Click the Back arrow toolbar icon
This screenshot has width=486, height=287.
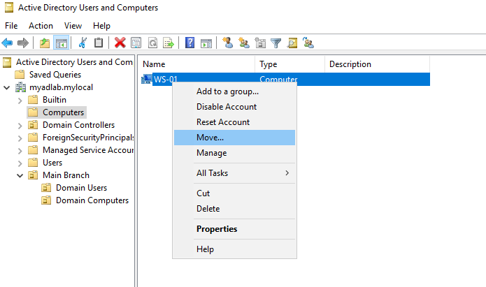(x=8, y=43)
